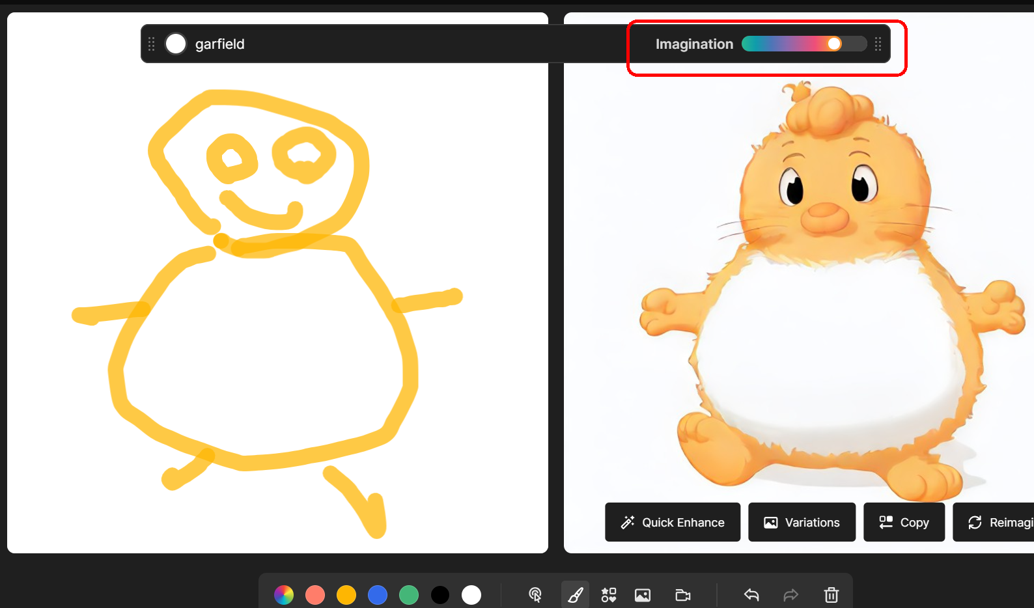The image size is (1034, 608).
Task: Pick the black color swatch
Action: click(x=440, y=595)
